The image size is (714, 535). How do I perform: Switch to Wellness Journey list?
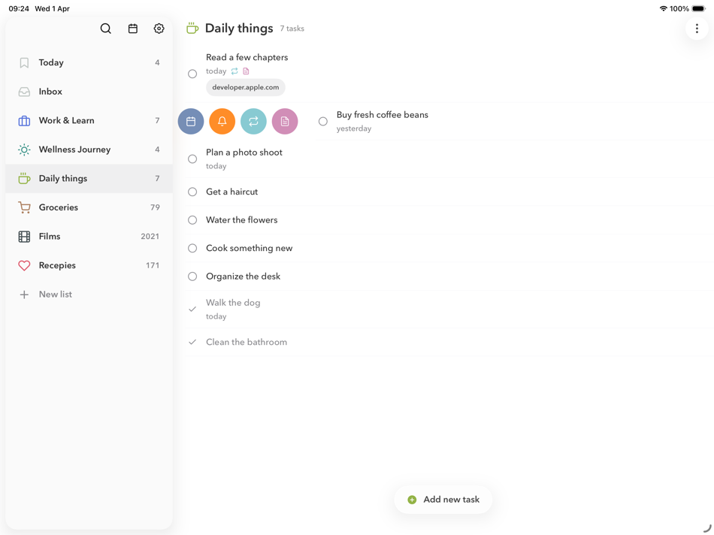click(89, 150)
